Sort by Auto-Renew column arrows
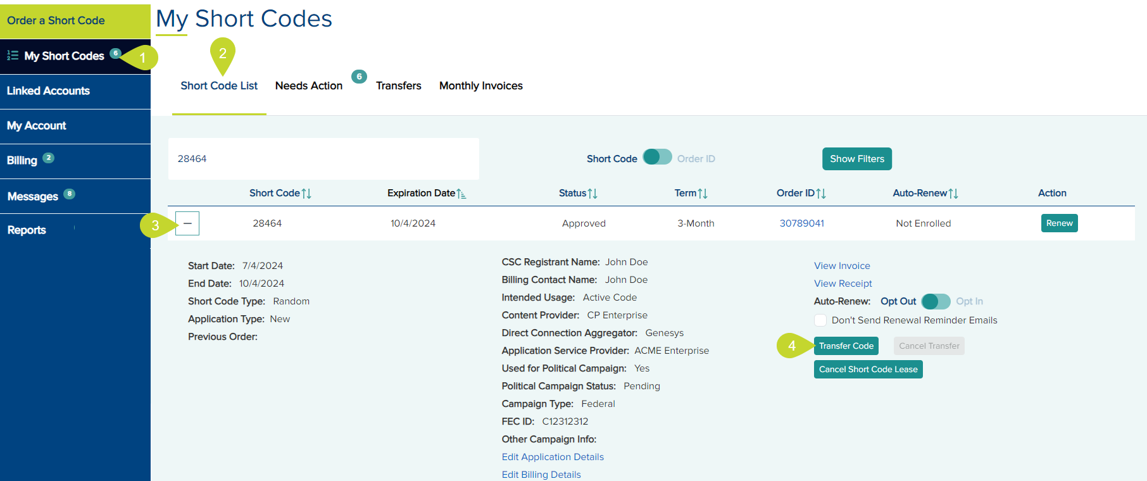1147x481 pixels. pos(953,194)
